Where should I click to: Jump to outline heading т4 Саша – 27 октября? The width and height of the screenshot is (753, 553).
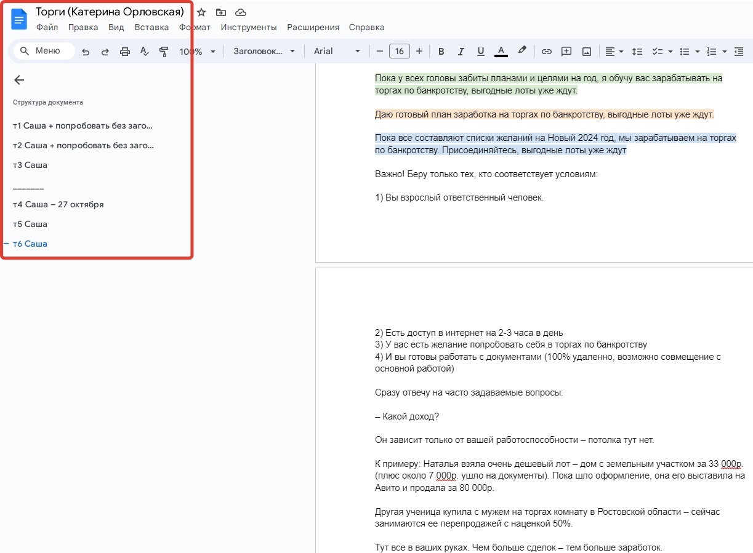pos(58,204)
